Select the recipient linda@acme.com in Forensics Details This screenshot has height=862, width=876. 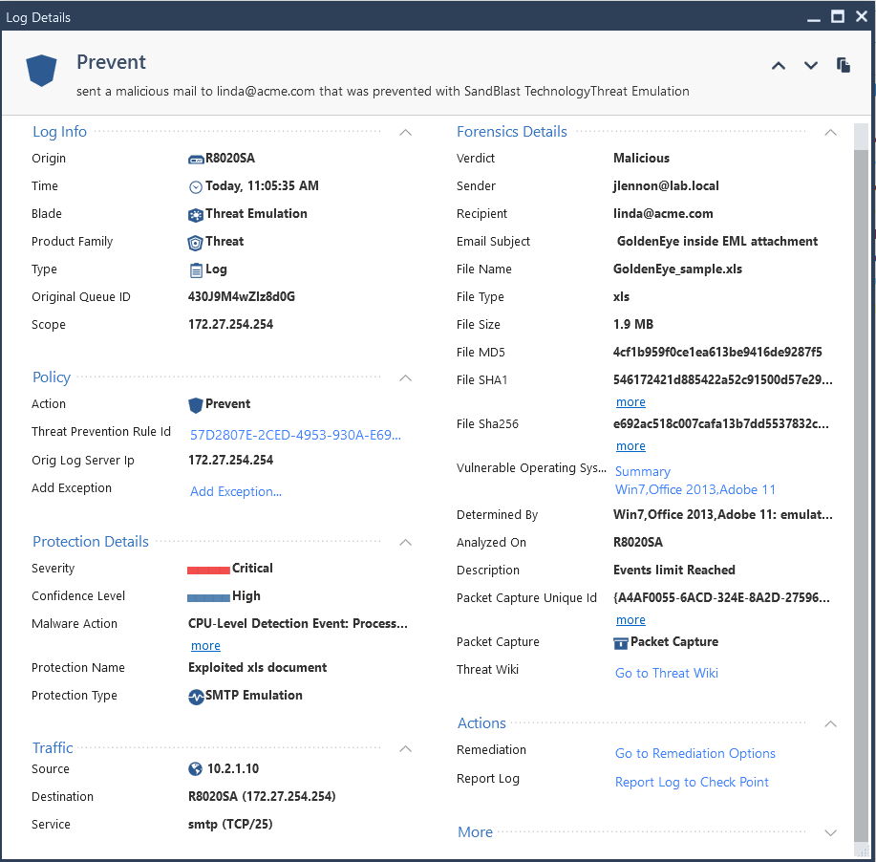tap(663, 213)
